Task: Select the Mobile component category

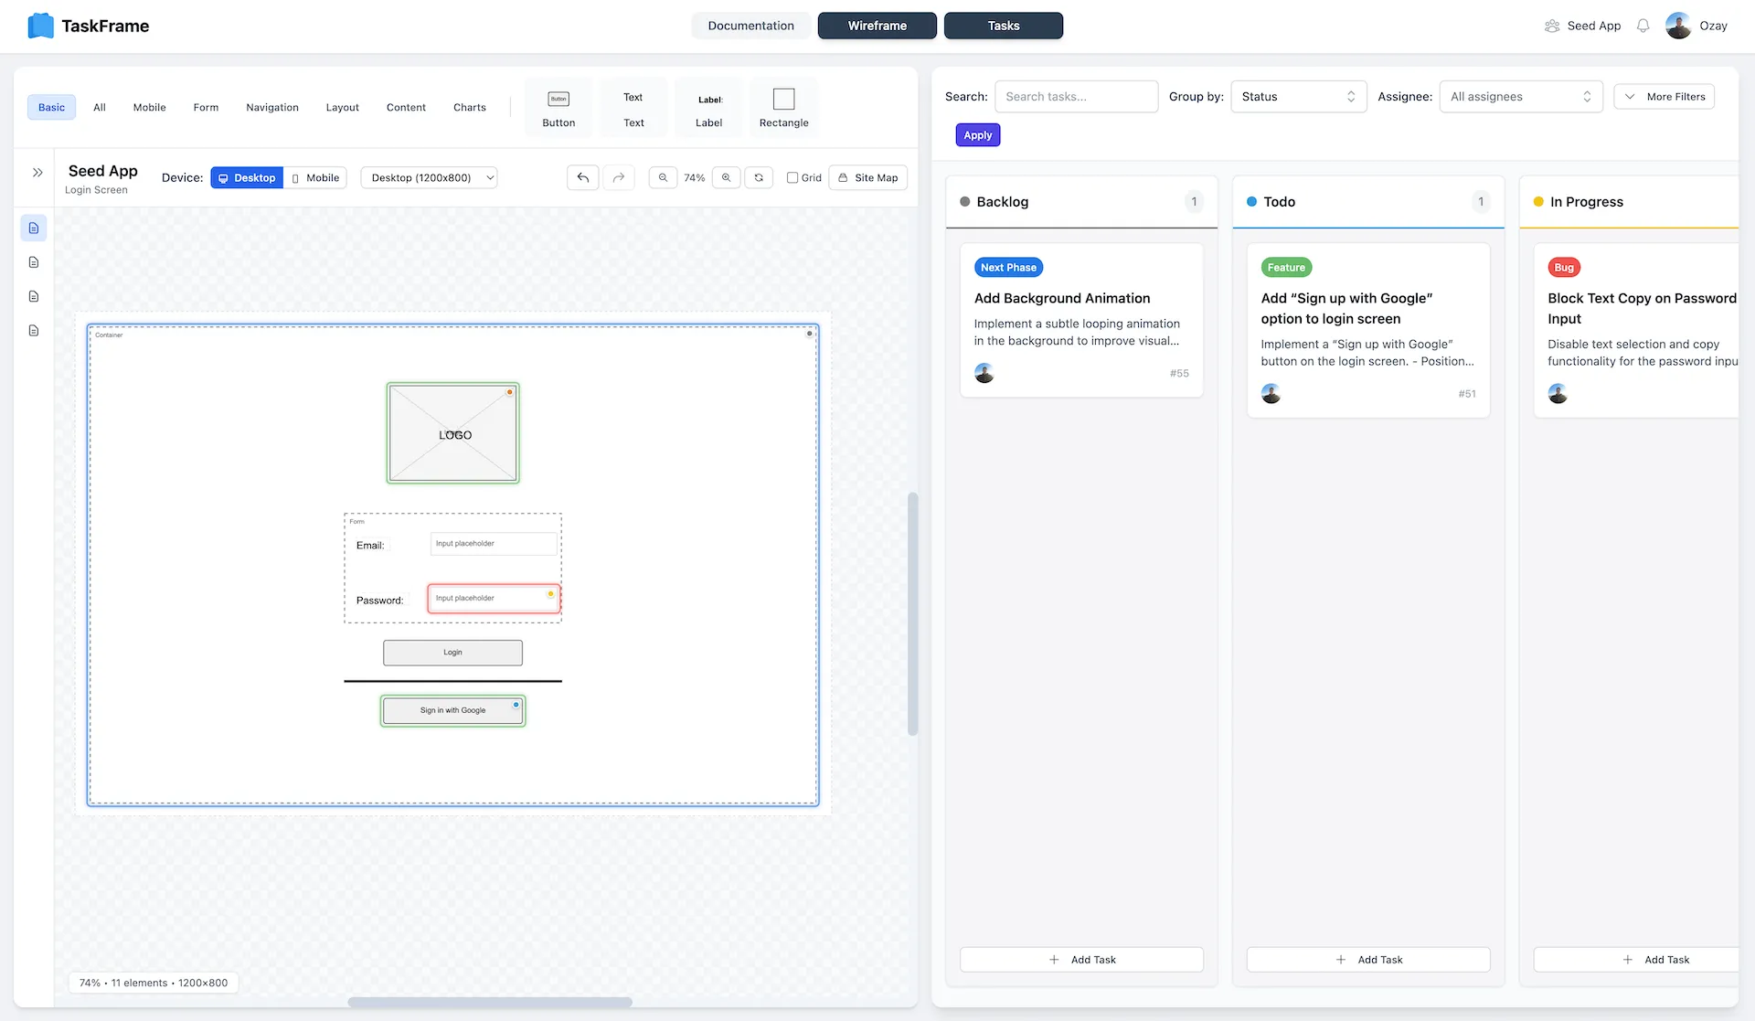Action: tap(149, 107)
